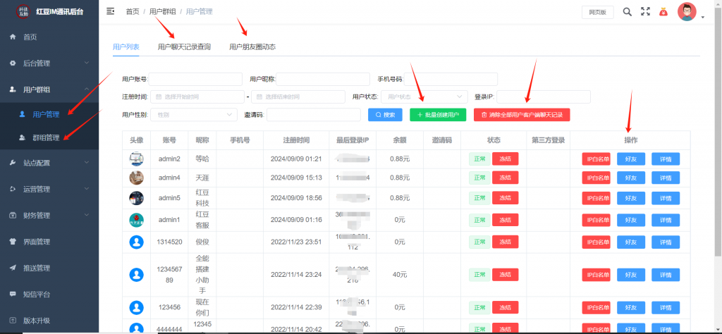
Task: Click the 首页 home icon in sidebar
Action: pyautogui.click(x=13, y=37)
